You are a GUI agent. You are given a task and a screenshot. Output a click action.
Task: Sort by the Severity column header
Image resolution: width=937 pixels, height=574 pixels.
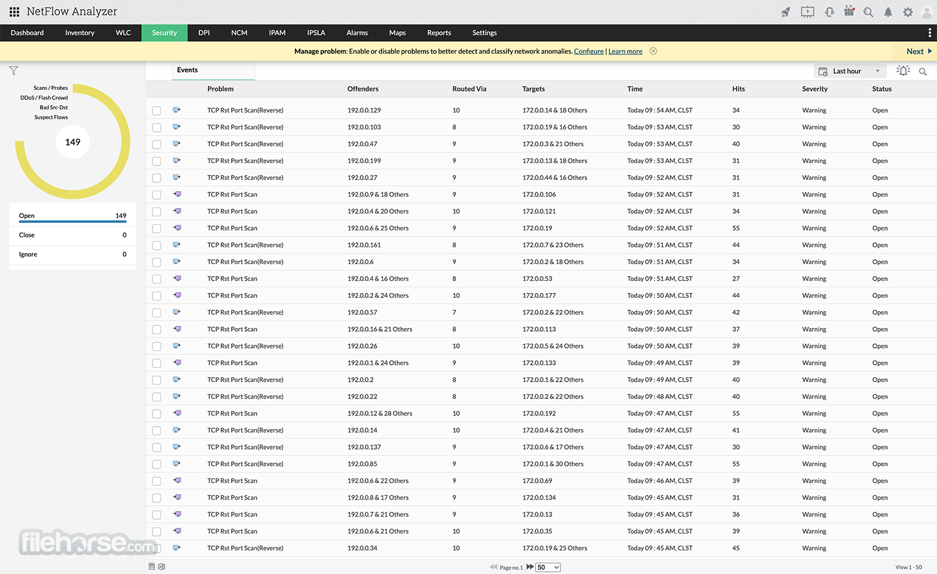(815, 89)
